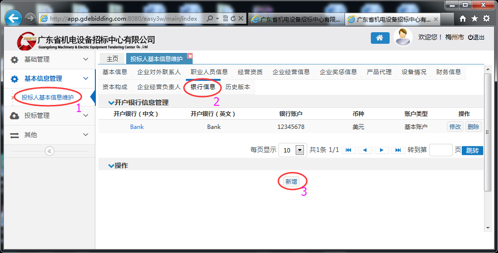The image size is (498, 253).
Task: Click the 银行账户 column header
Action: [290, 114]
